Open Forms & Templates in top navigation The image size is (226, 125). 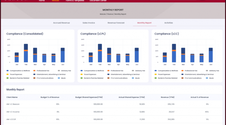click(x=75, y=1)
